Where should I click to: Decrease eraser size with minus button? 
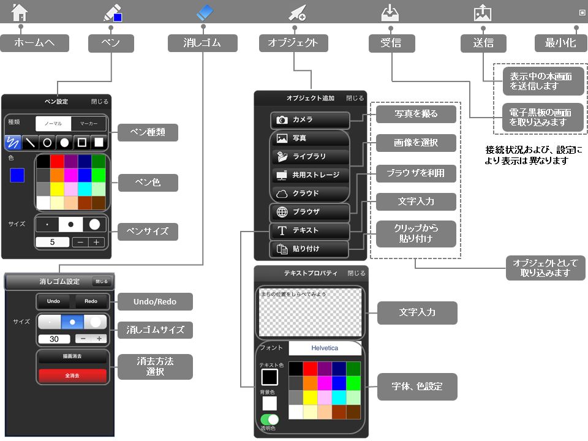coord(83,339)
